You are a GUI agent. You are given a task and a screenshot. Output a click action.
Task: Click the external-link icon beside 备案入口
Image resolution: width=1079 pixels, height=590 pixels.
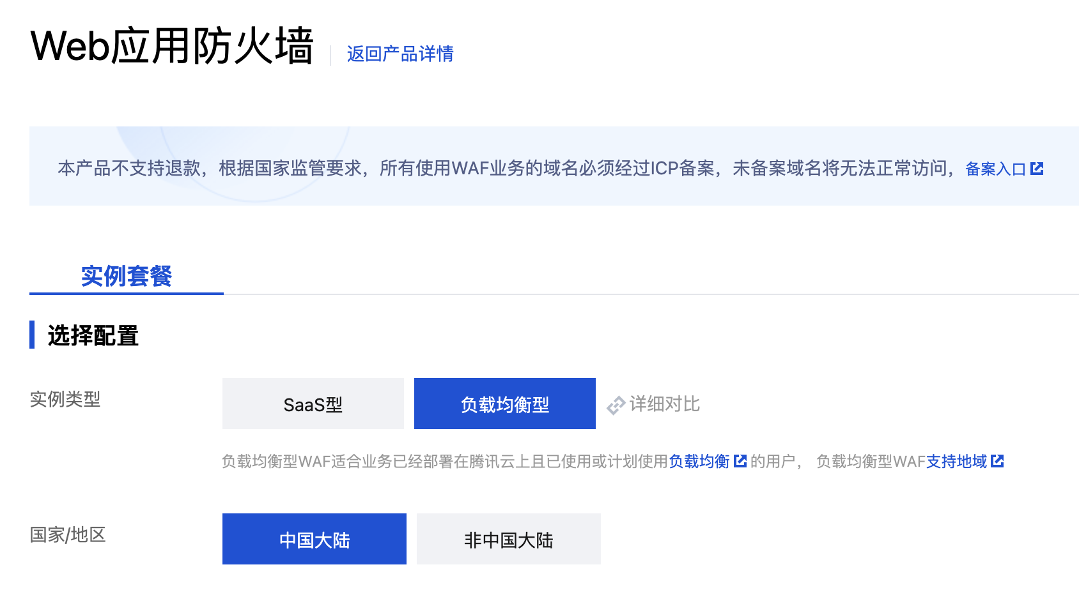[x=1037, y=169]
